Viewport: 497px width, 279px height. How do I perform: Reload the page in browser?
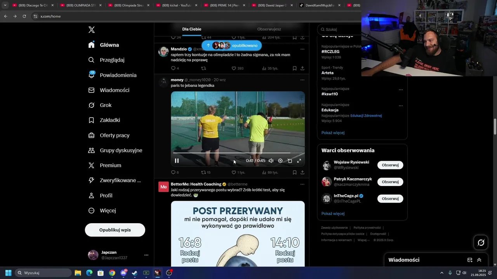[24, 16]
